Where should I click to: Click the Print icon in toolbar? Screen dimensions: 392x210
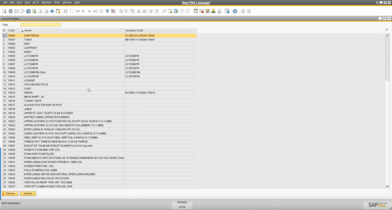pos(11,11)
